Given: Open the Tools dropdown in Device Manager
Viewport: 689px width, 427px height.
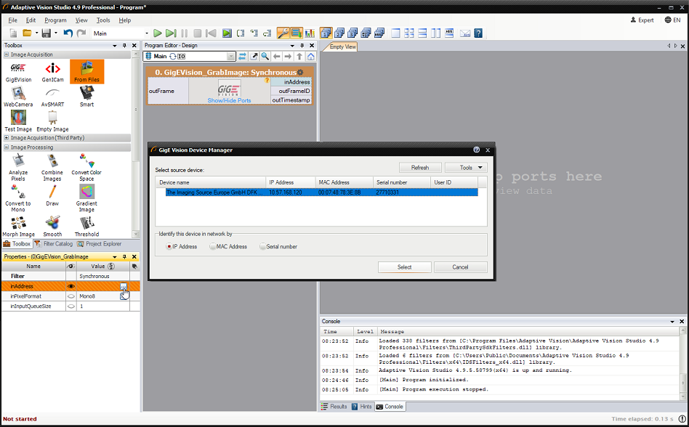Looking at the screenshot, I should coord(465,168).
